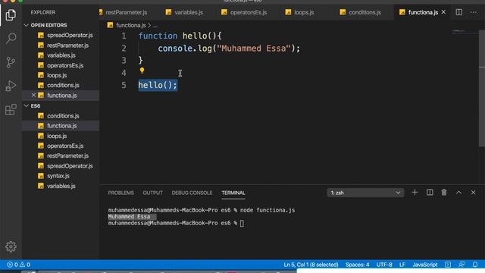Open operatorsEs.js in Open Editors
Viewport: 485px width, 273px height.
[61, 65]
